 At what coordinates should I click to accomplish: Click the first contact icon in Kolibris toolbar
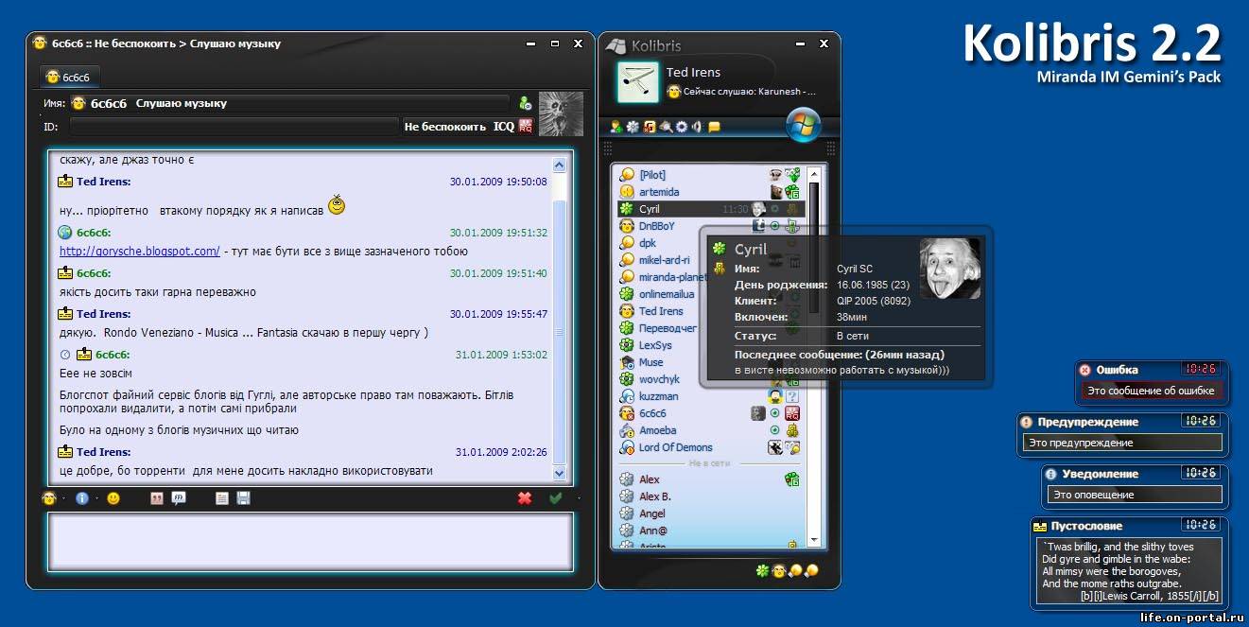point(616,127)
